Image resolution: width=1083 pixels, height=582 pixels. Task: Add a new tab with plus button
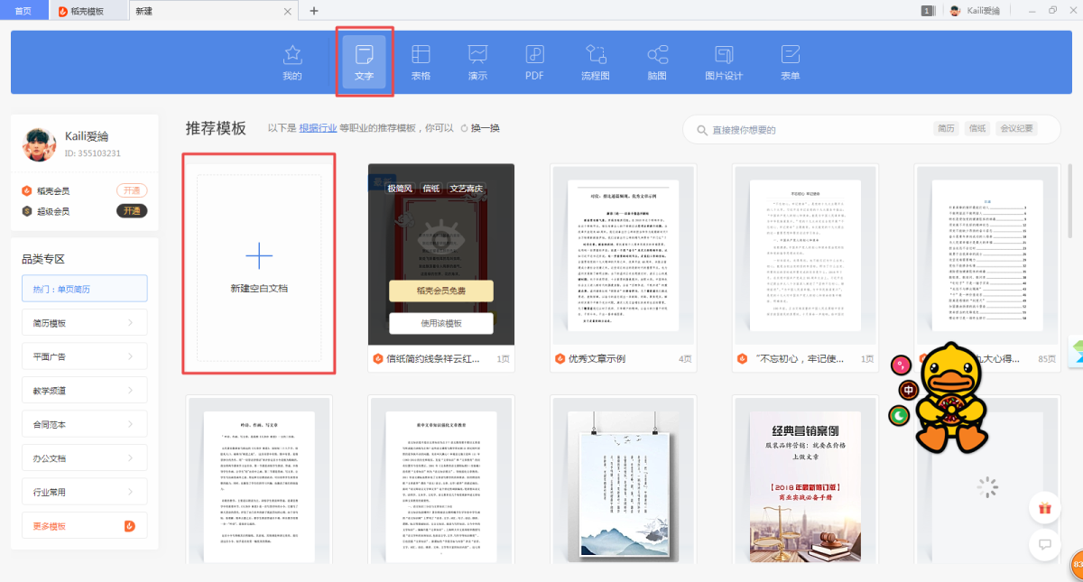pos(314,11)
